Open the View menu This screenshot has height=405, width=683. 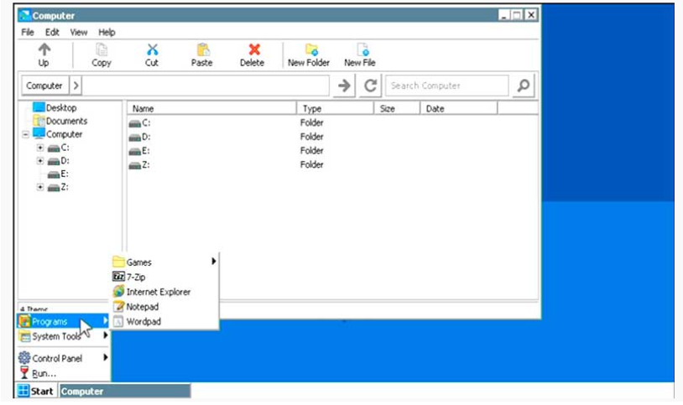click(x=78, y=32)
